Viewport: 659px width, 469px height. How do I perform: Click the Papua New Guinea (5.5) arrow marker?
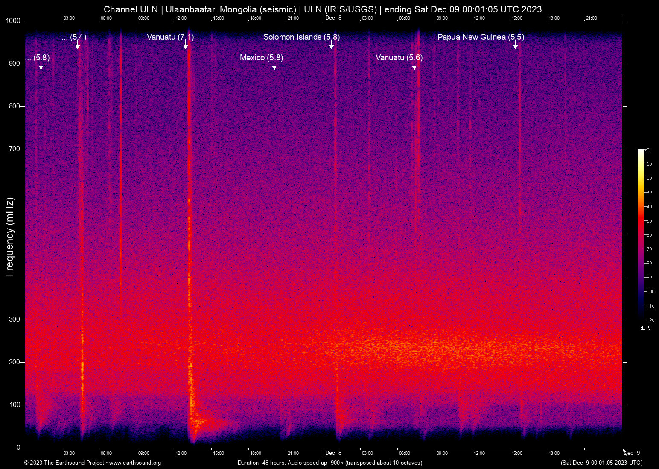516,46
